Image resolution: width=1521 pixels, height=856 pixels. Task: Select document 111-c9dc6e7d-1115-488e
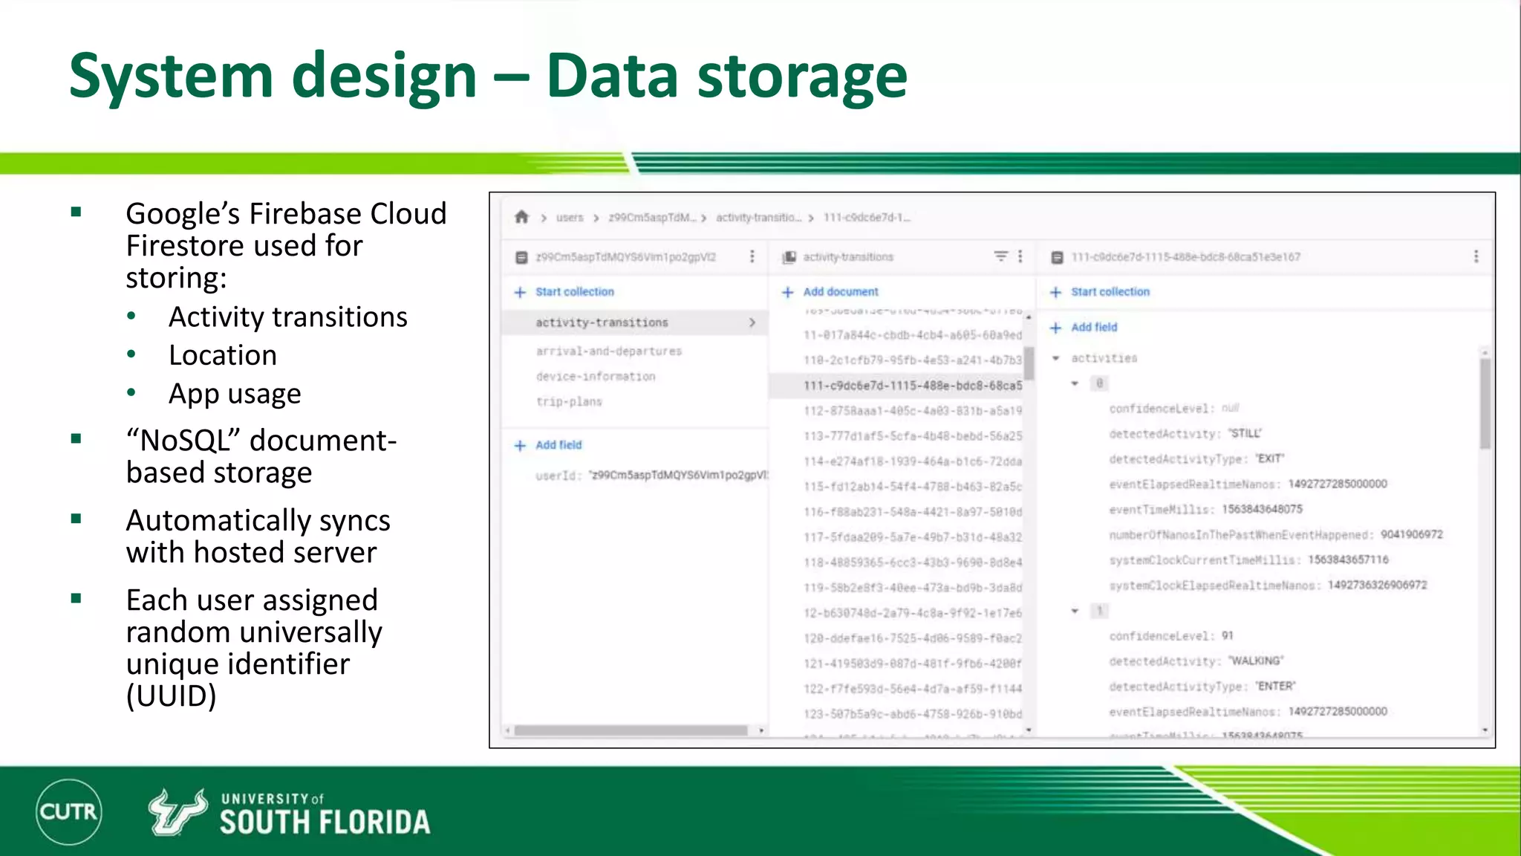click(897, 386)
